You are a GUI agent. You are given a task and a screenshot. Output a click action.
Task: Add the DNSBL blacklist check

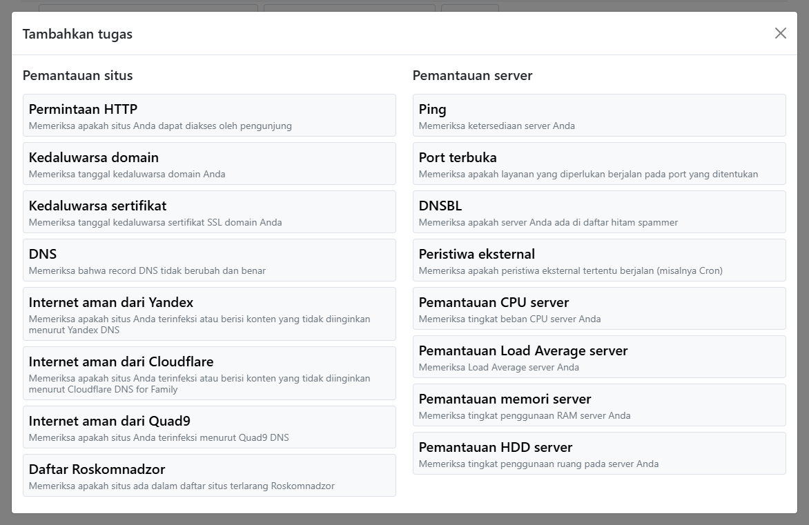[x=599, y=212]
